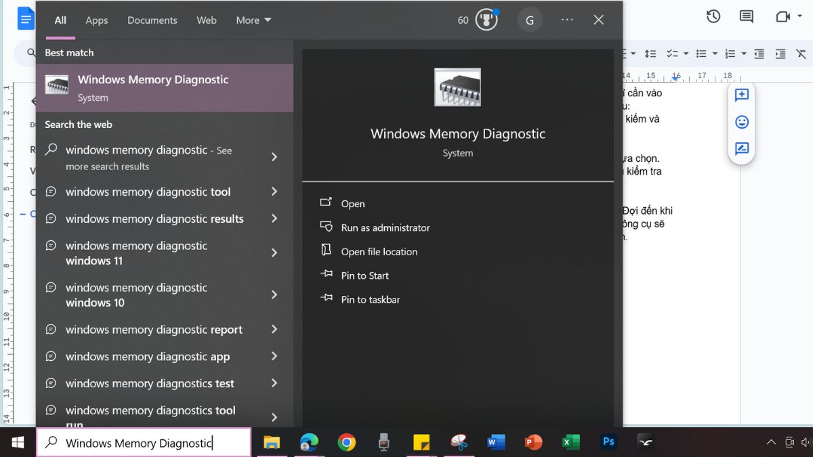Open File Explorer from the taskbar

(x=272, y=443)
